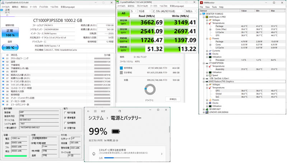The width and height of the screenshot is (287, 164).
Task: Open the 設定(S) menu in CrystalDiskMark
Action: [131, 6]
